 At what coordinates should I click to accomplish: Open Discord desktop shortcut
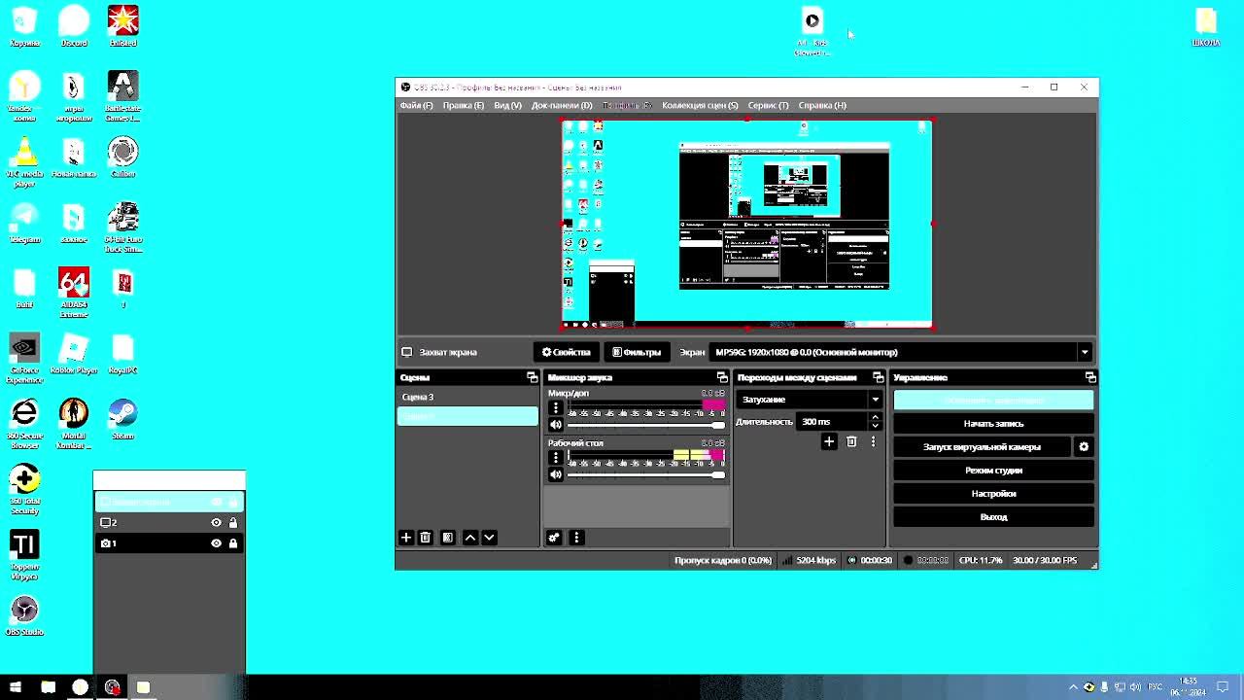(74, 25)
